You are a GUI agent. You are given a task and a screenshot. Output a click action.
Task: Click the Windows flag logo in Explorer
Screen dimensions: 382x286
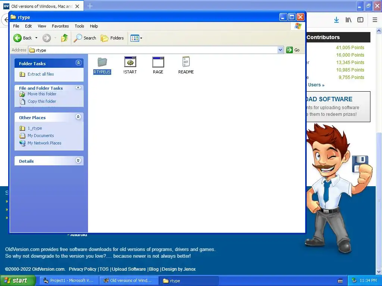point(298,26)
